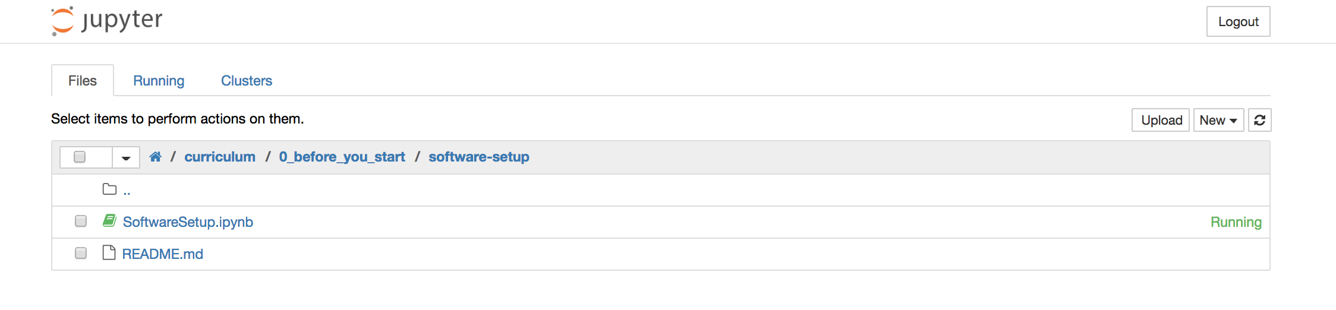Click the home folder icon in breadcrumb
The width and height of the screenshot is (1336, 310).
[155, 157]
